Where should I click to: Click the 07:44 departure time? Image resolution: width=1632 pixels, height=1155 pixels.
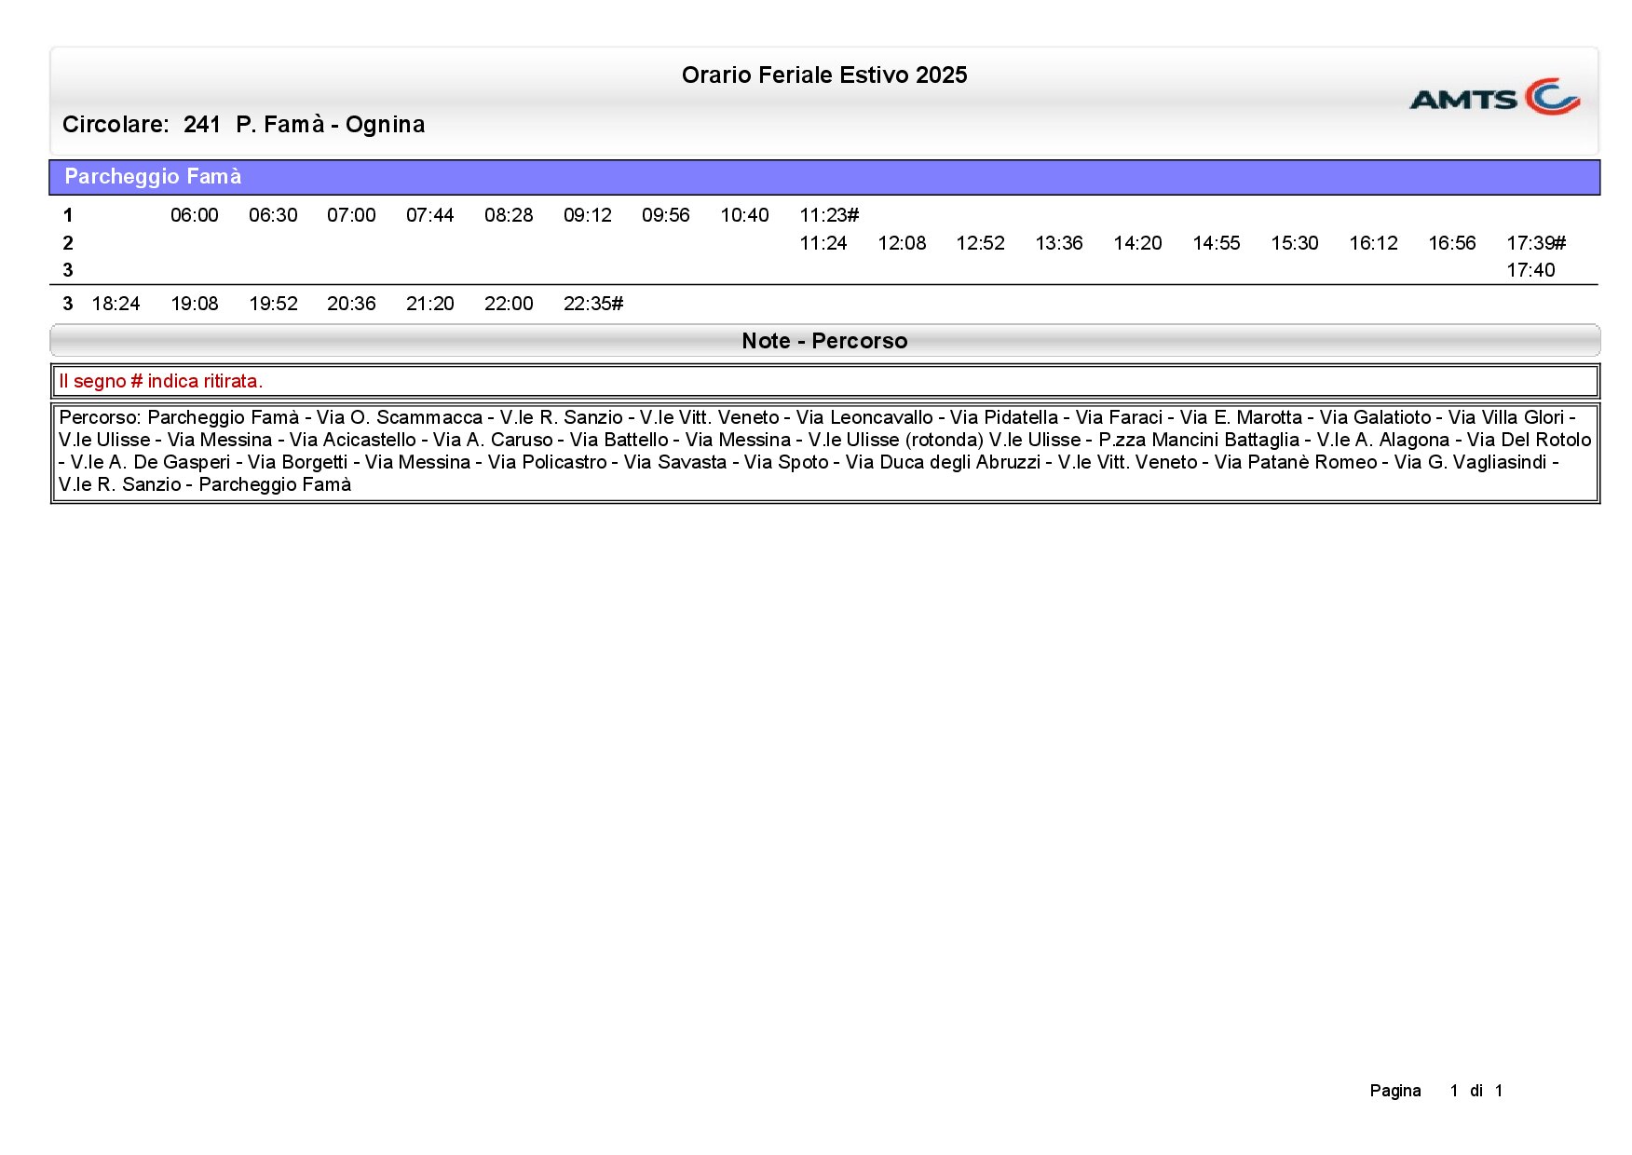(x=430, y=215)
